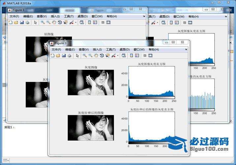The width and height of the screenshot is (236, 165).
Task: Print Figure 3 using the printer icon
Action: pyautogui.click(x=69, y=56)
